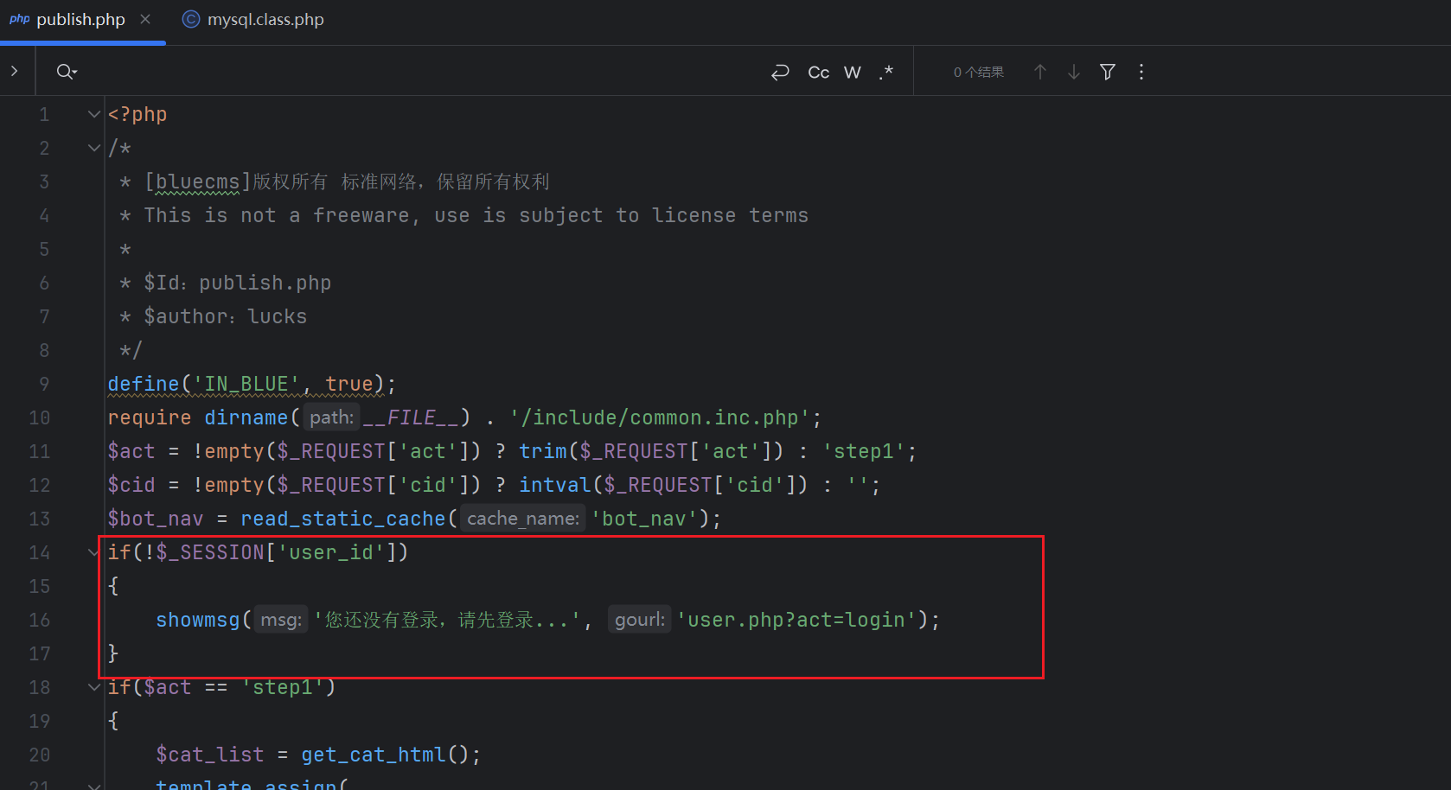This screenshot has width=1451, height=790.
Task: Expand the replace field chevron
Action: pos(14,71)
